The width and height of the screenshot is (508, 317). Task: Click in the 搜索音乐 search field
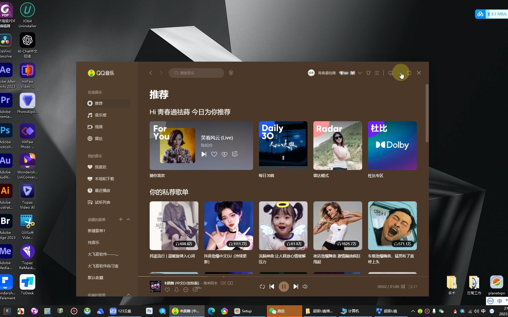pos(196,73)
